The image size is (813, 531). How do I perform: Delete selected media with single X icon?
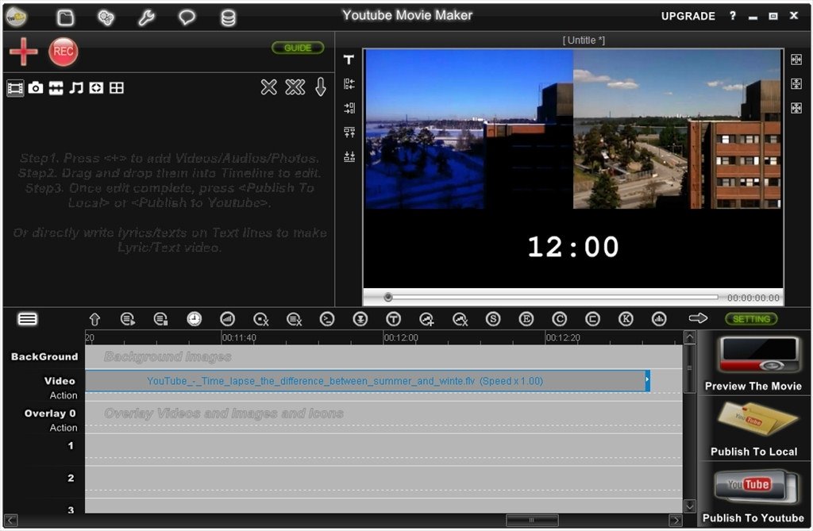click(268, 87)
